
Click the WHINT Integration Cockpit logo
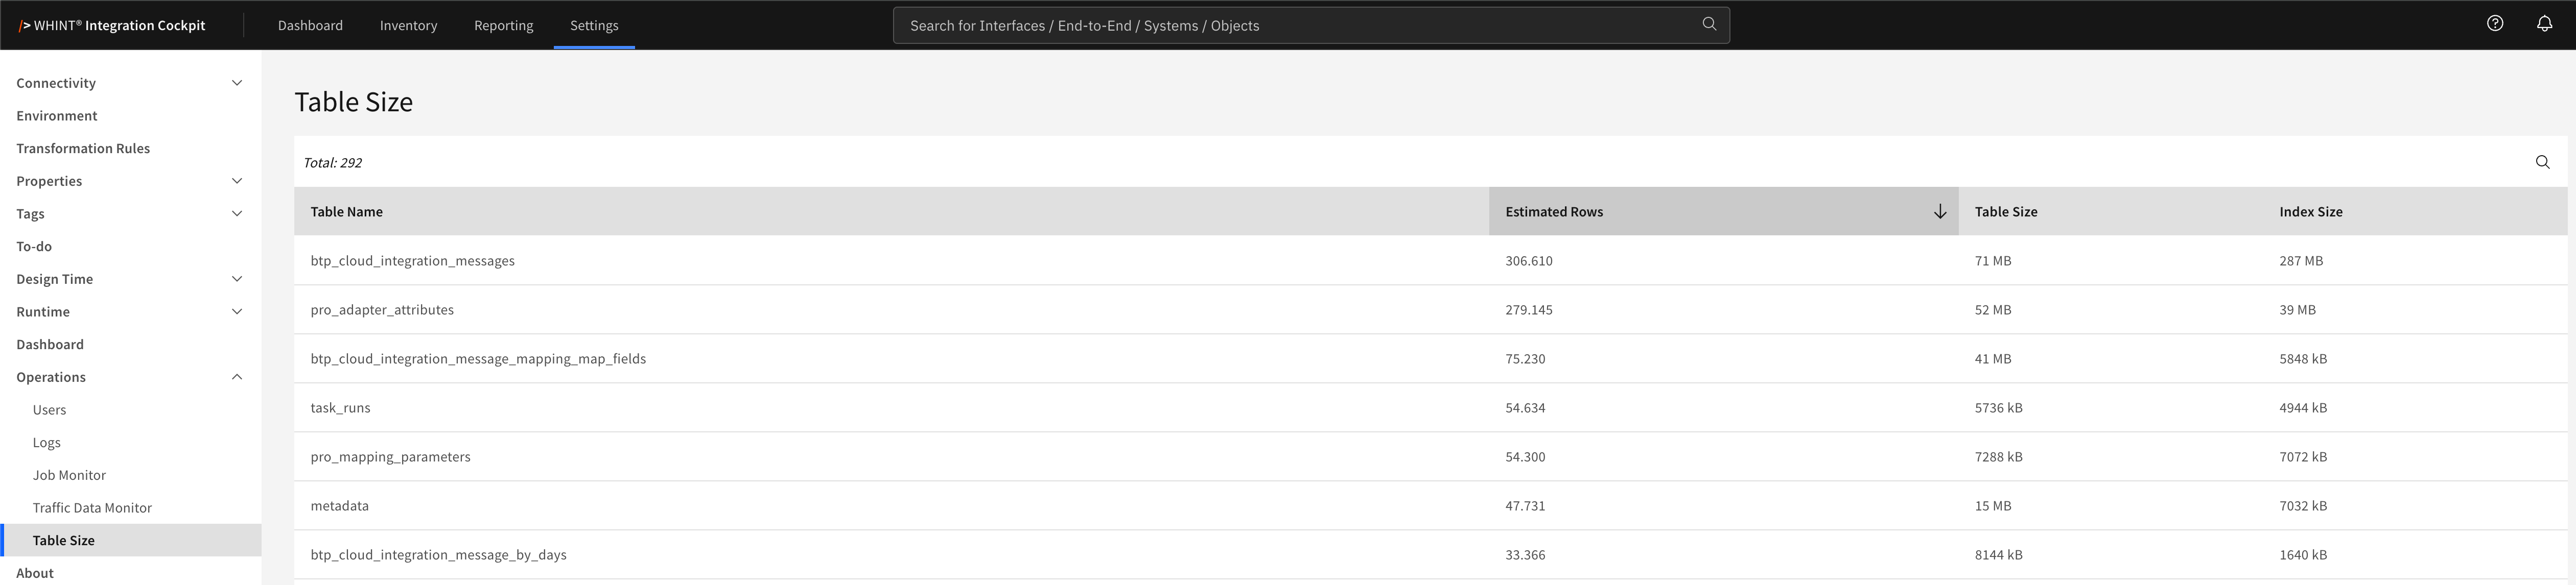[x=112, y=25]
